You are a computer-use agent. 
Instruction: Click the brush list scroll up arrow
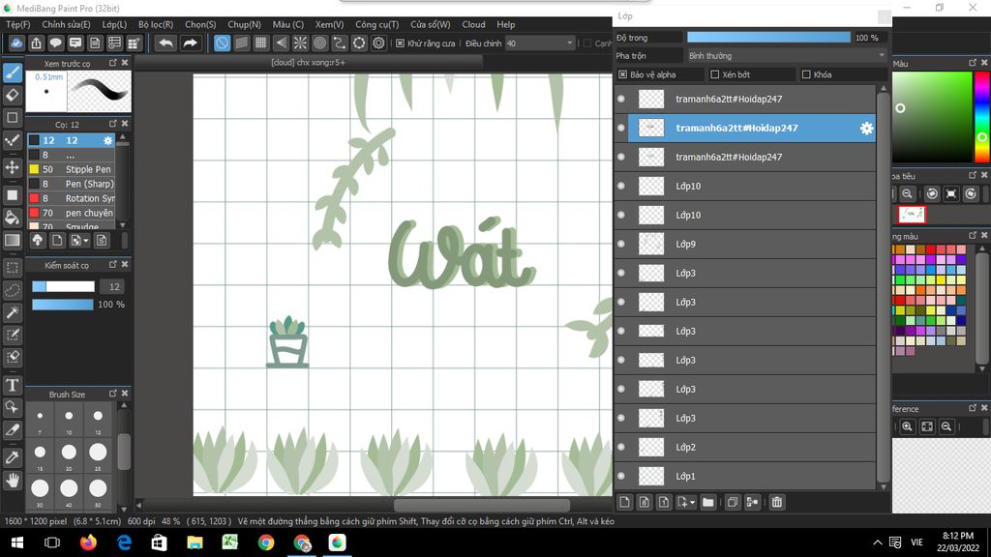pyautogui.click(x=123, y=137)
